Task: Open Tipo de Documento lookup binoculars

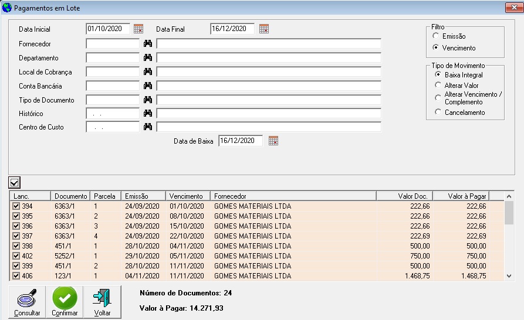Action: click(148, 100)
